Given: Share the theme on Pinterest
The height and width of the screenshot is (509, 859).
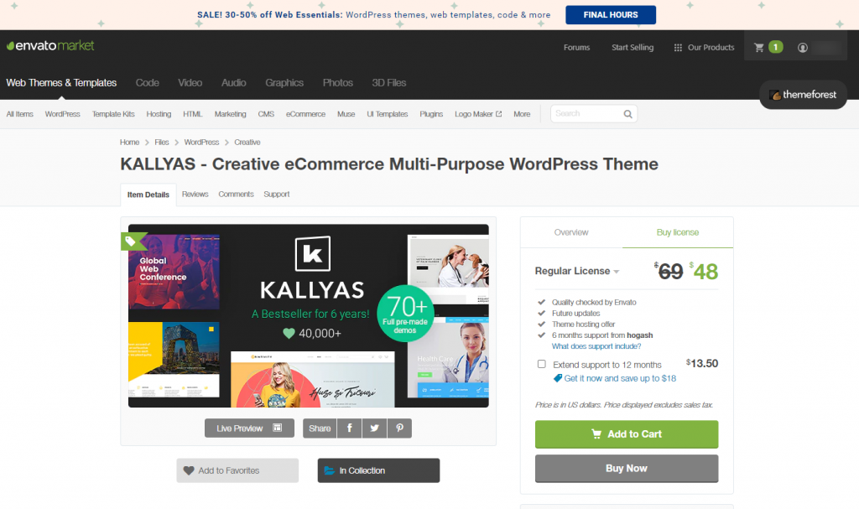Looking at the screenshot, I should [x=399, y=428].
